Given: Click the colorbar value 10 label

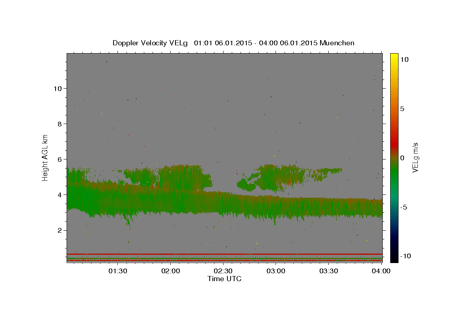Looking at the screenshot, I should (404, 59).
